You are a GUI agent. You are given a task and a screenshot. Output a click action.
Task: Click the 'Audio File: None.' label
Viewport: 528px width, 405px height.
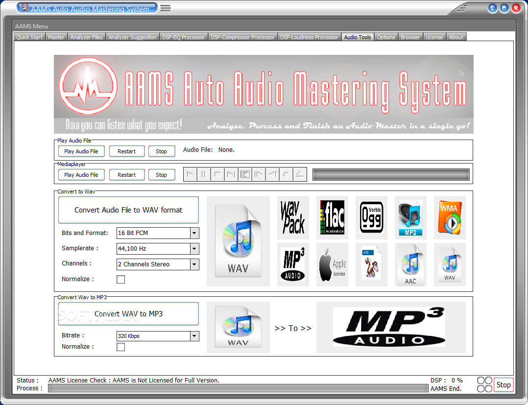(209, 150)
